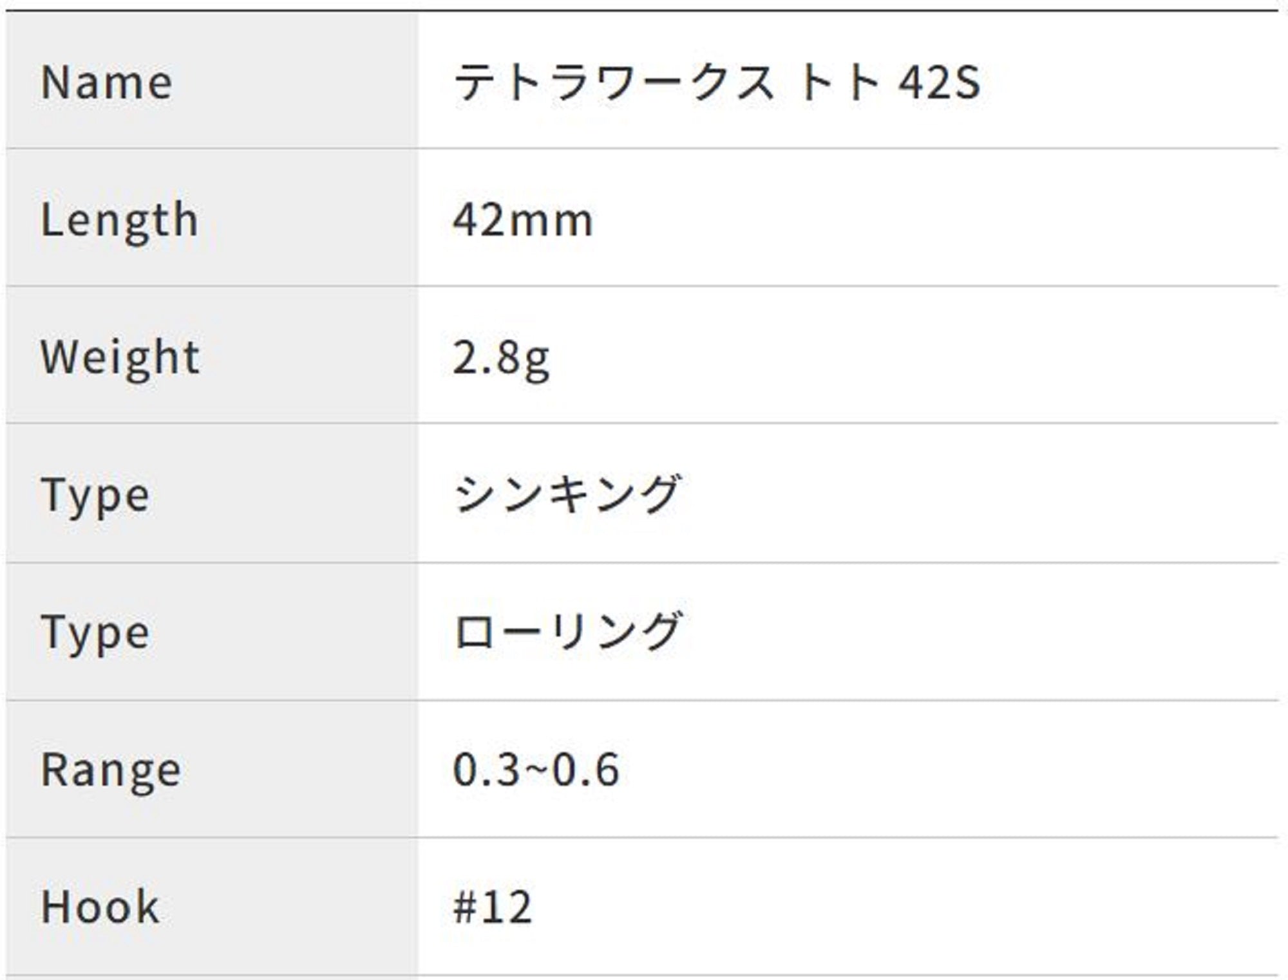
Task: Click the 2.8g weight value
Action: point(501,358)
